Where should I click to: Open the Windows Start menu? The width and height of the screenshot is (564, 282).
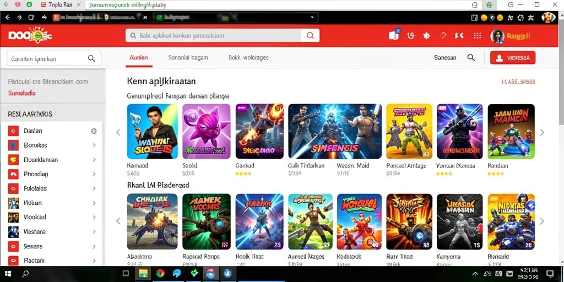[x=8, y=274]
